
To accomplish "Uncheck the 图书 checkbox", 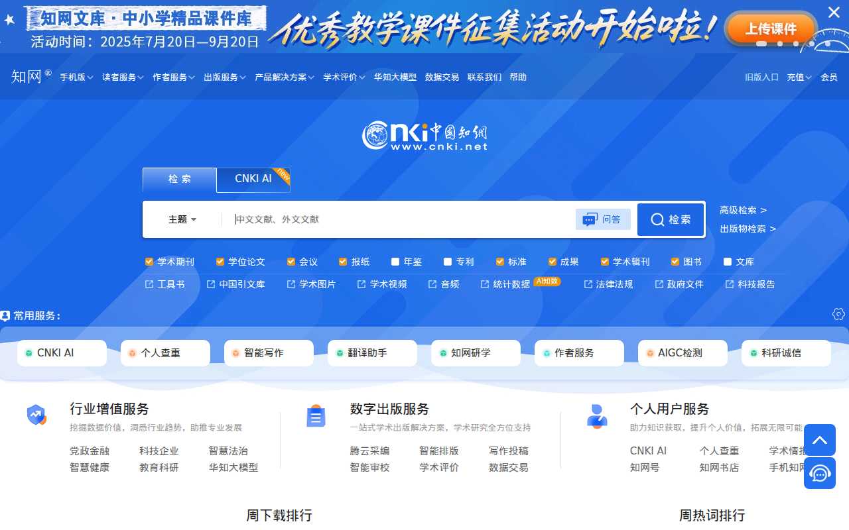I will click(675, 262).
